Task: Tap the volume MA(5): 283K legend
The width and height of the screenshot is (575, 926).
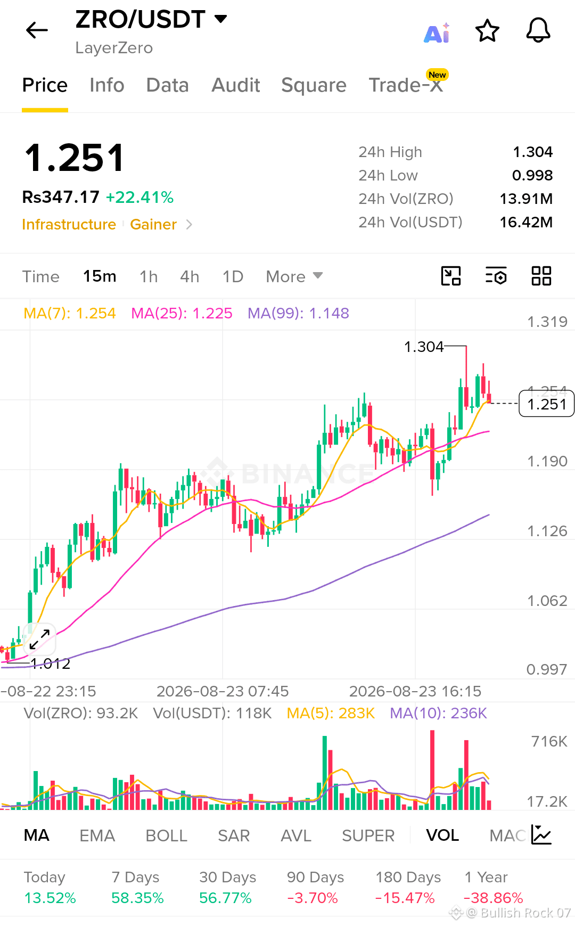Action: pyautogui.click(x=331, y=713)
